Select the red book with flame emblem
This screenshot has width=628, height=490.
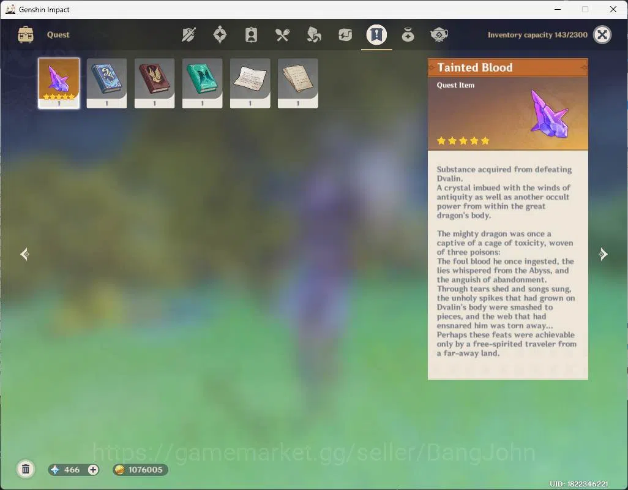click(155, 83)
